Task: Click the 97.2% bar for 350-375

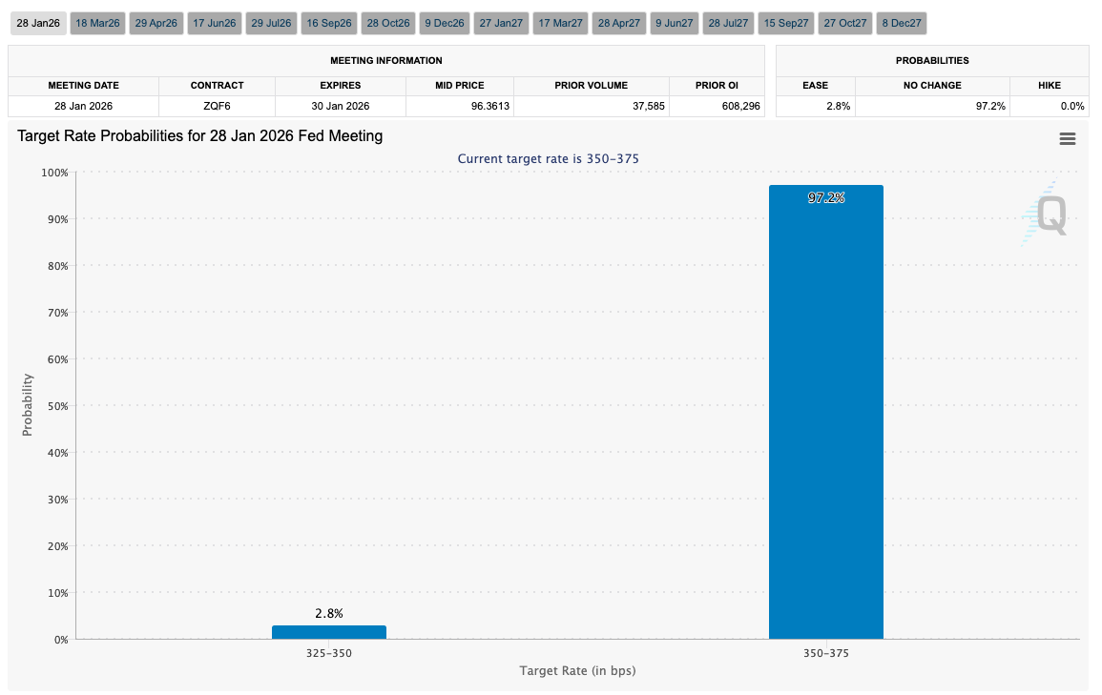Action: tap(825, 412)
